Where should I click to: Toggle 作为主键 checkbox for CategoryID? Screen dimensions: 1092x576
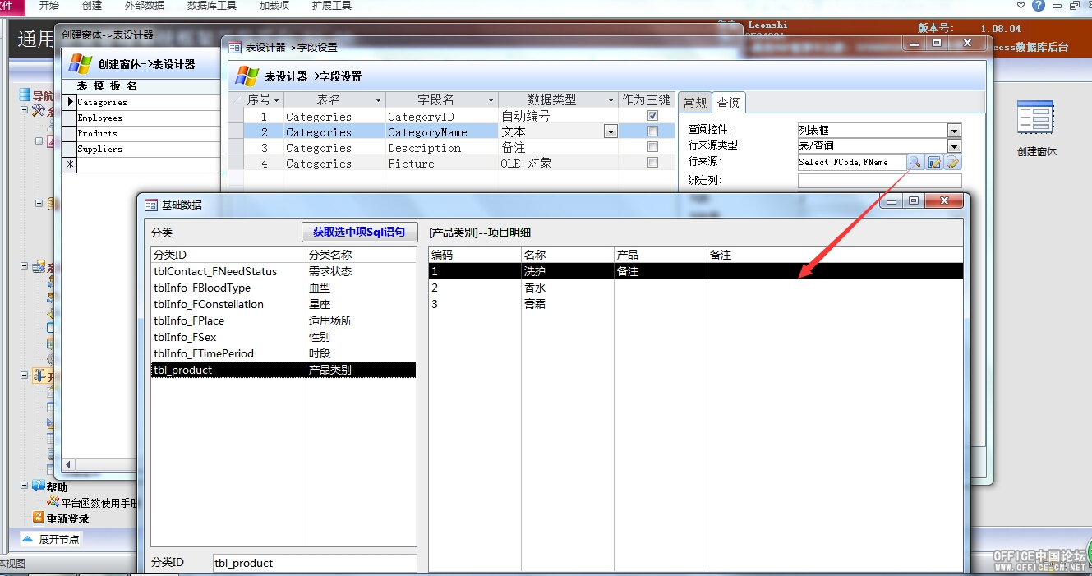coord(652,116)
